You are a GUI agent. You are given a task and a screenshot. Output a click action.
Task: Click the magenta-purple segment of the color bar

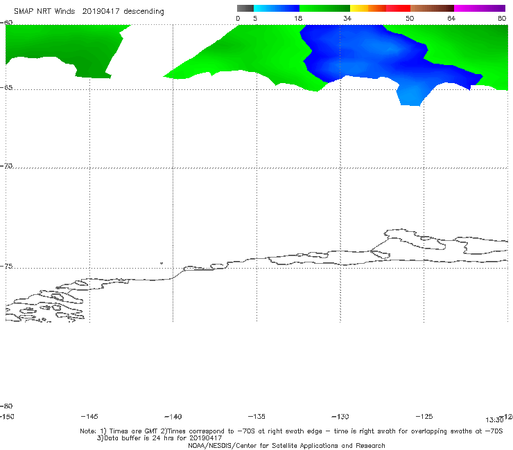(480, 8)
